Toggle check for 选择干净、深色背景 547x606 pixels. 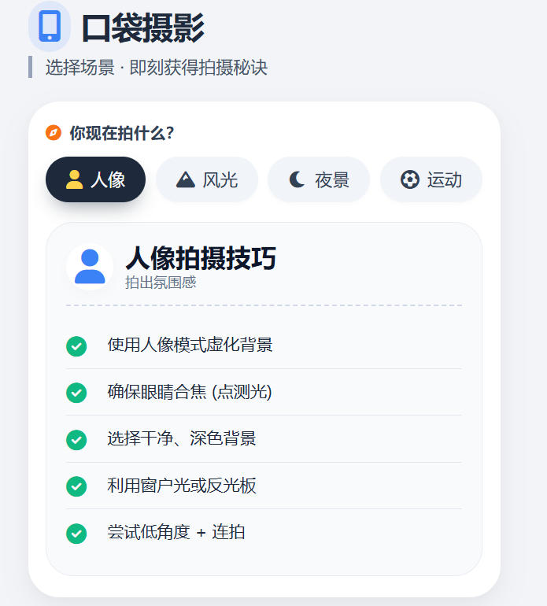coord(76,440)
